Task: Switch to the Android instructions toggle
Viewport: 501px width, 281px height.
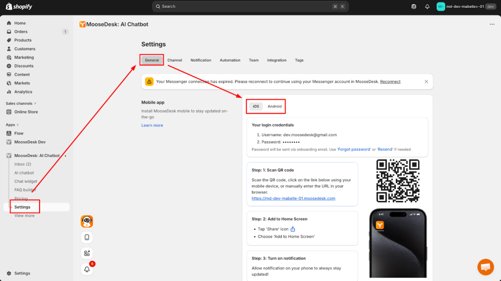Action: (x=274, y=107)
